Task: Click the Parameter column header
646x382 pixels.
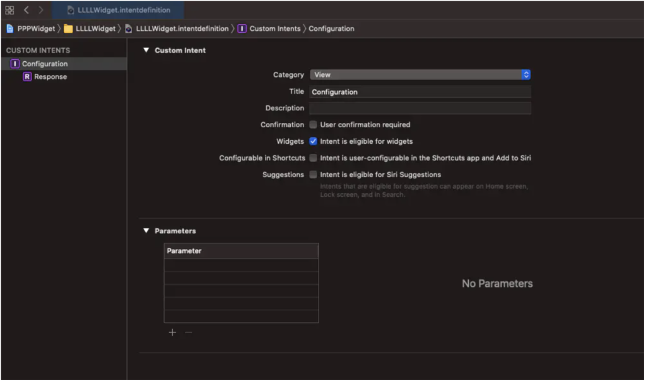Action: (241, 251)
